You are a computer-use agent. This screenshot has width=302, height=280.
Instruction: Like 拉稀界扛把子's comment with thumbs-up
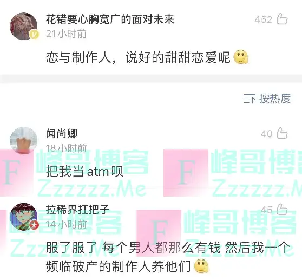[x=282, y=209]
